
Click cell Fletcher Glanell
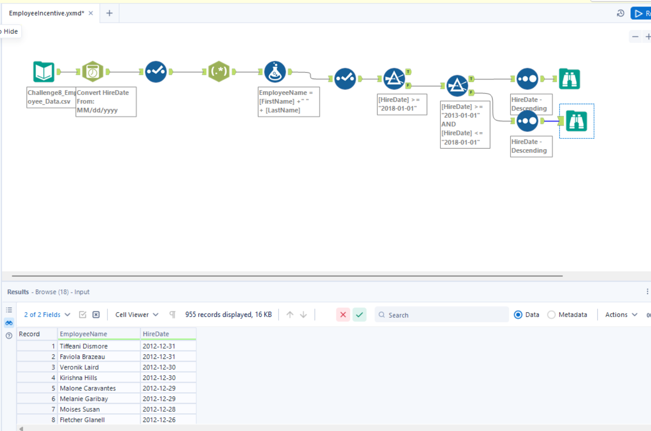click(99, 420)
